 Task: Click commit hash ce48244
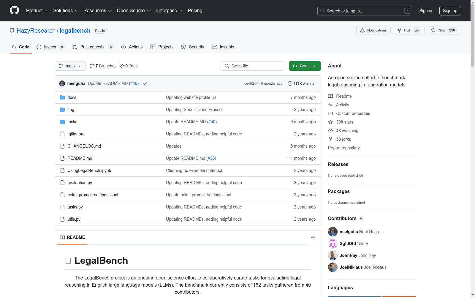(251, 83)
